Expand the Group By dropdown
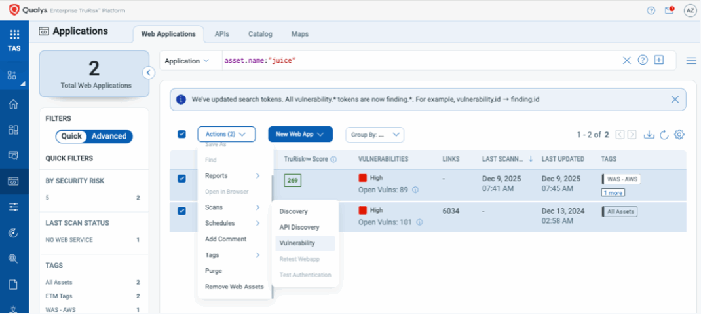Screen dimensions: 701x314 pyautogui.click(x=374, y=135)
